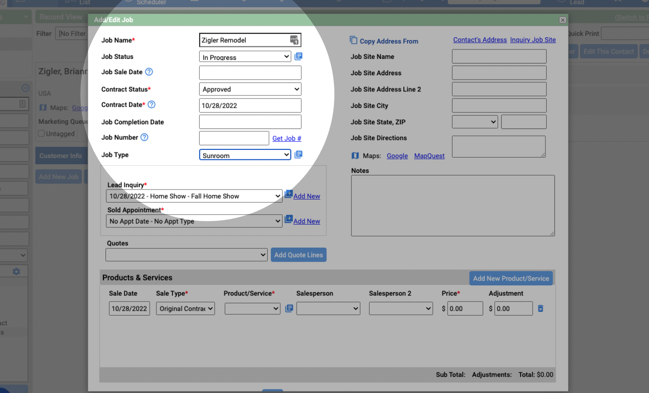
Task: Click add icon beside Sold Appointment Add New
Action: pyautogui.click(x=288, y=220)
